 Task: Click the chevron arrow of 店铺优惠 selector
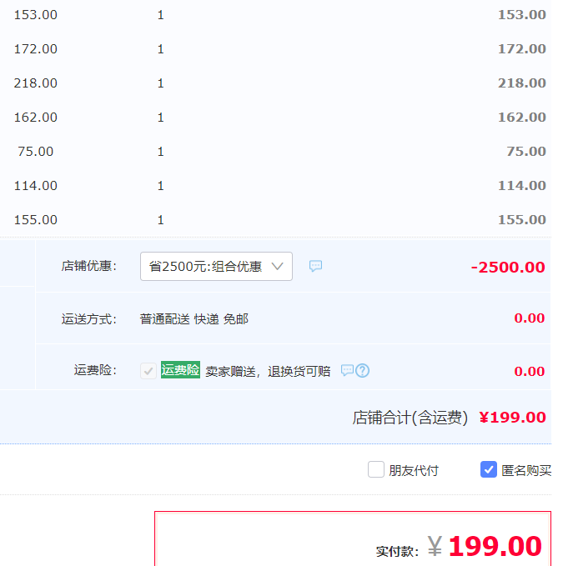279,267
